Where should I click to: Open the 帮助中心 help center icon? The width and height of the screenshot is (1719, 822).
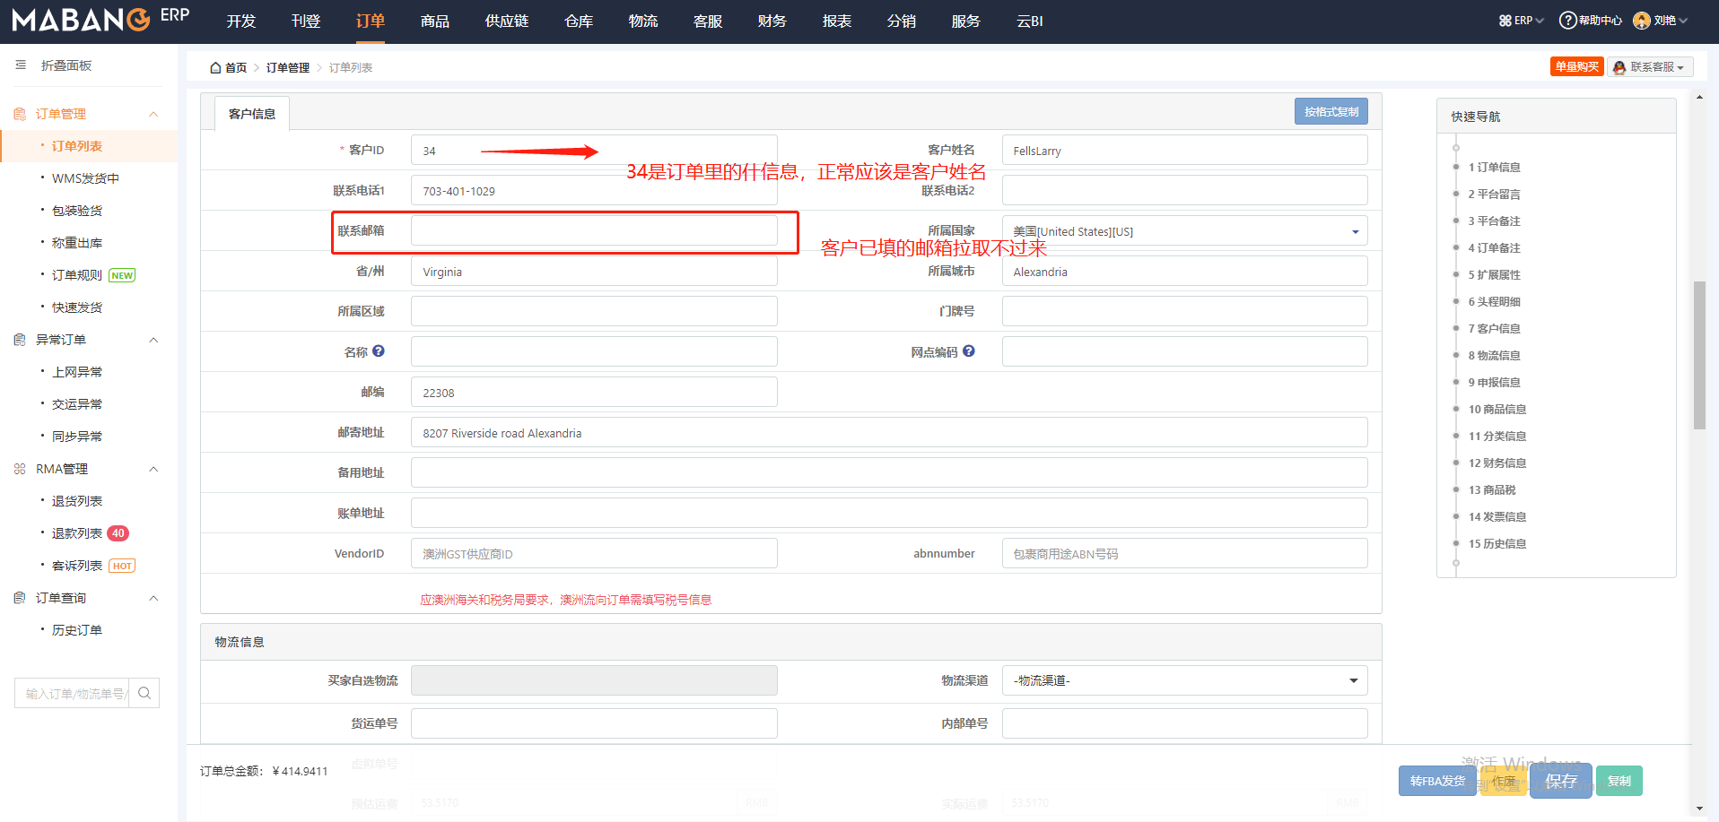coord(1567,21)
